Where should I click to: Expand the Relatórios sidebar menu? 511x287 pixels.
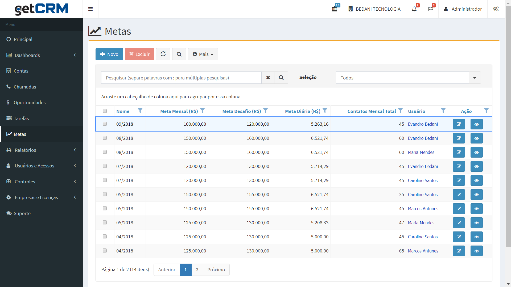41,150
